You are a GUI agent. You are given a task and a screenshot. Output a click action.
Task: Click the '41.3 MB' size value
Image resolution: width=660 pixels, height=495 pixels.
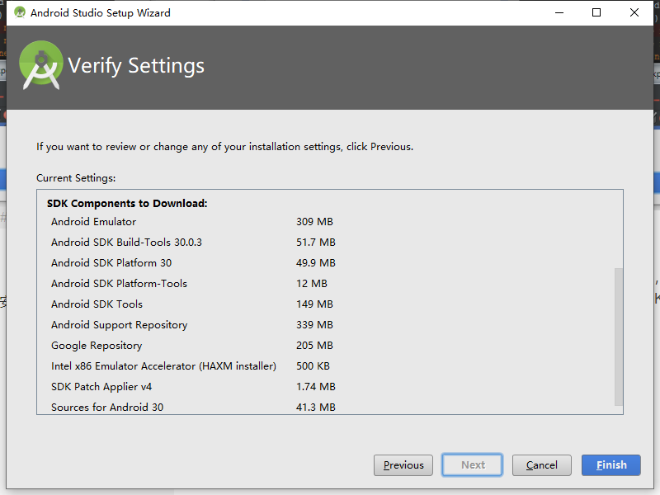[x=316, y=408]
